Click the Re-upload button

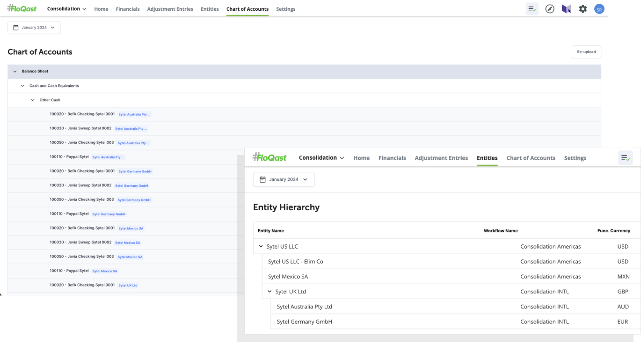pyautogui.click(x=586, y=52)
